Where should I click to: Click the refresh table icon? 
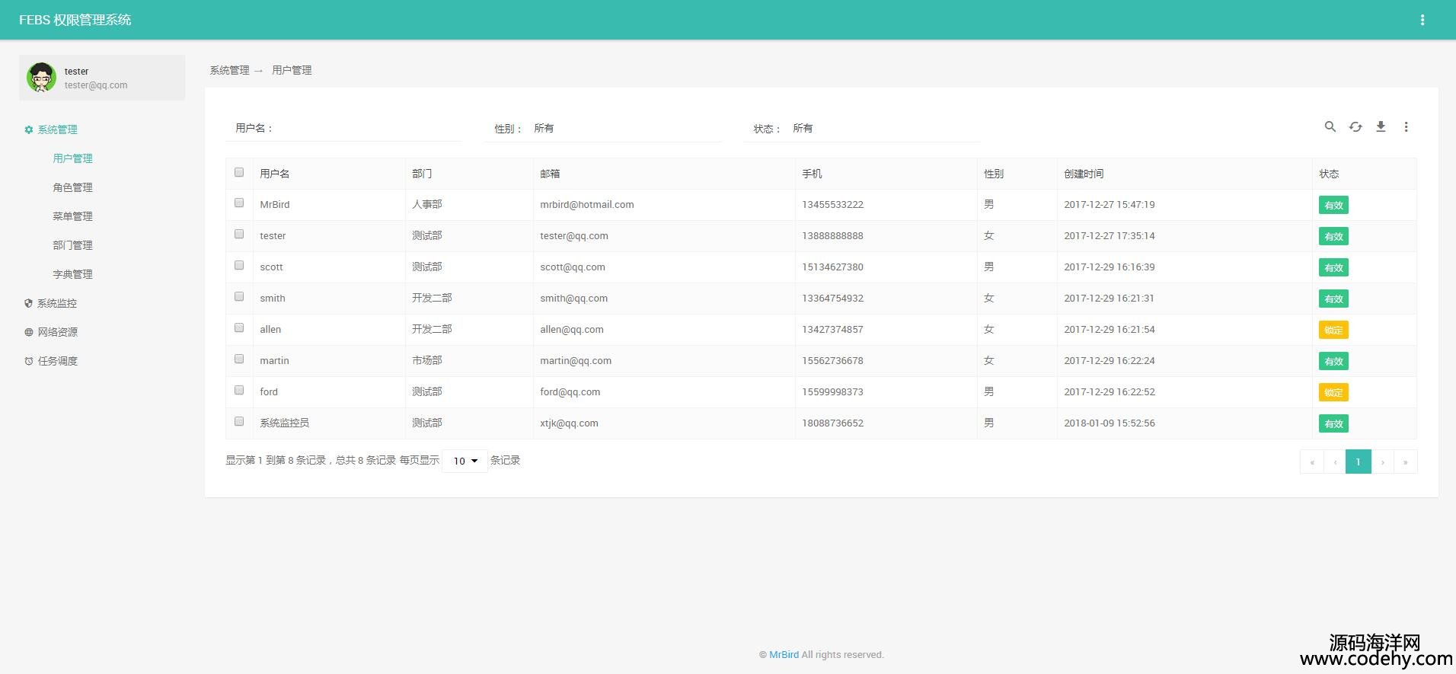pos(1355,127)
